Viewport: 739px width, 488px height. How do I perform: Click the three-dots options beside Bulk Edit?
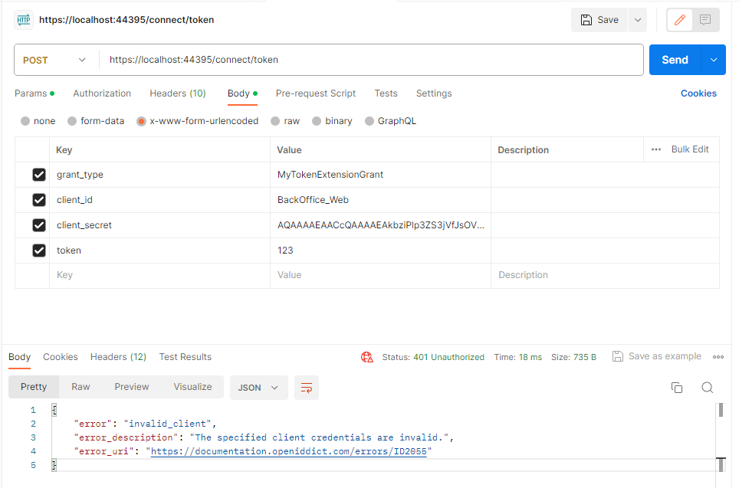pyautogui.click(x=656, y=149)
